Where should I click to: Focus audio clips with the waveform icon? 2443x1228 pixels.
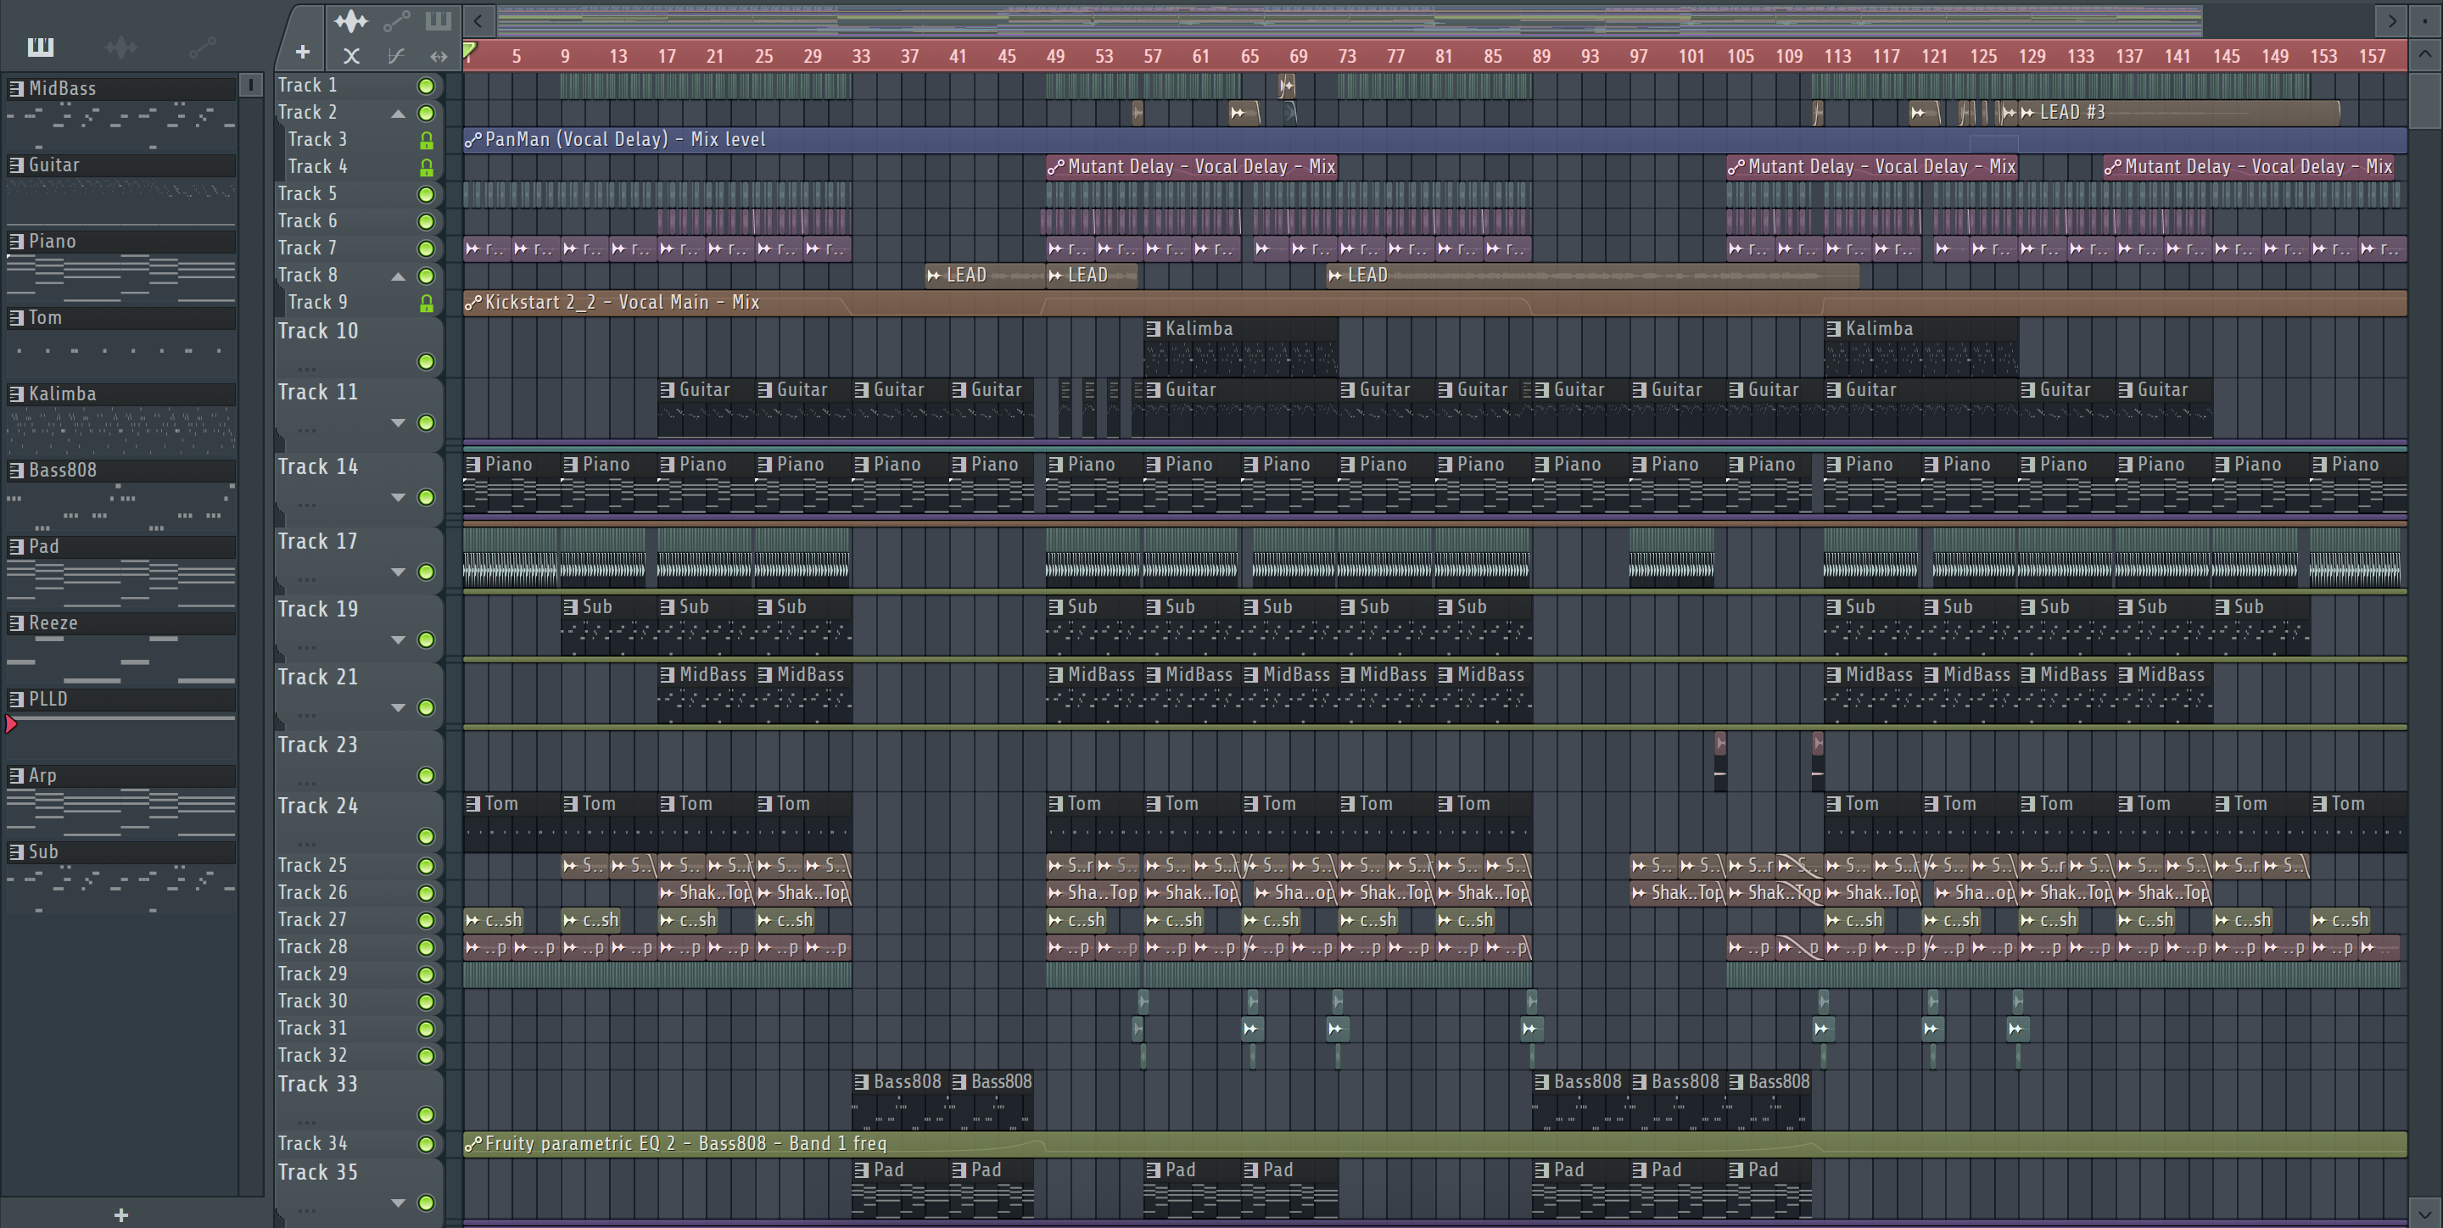(x=351, y=20)
